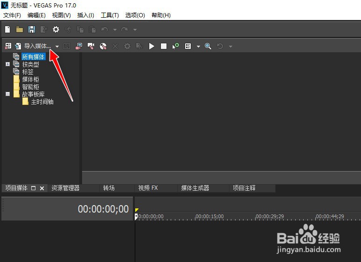Click the greyed-out bin icon after the Import Media arrow
Viewport: 361px width, 262px height.
pyautogui.click(x=67, y=46)
